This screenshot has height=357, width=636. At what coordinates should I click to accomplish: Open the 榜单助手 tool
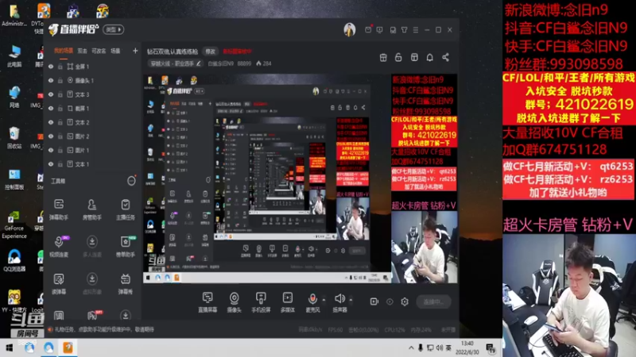126,246
